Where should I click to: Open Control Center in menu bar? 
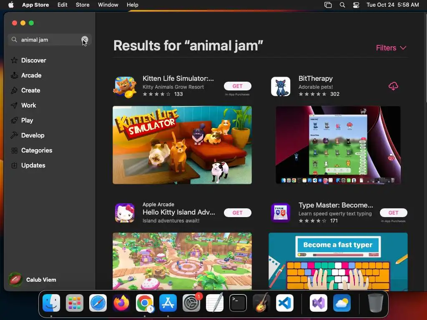click(356, 5)
